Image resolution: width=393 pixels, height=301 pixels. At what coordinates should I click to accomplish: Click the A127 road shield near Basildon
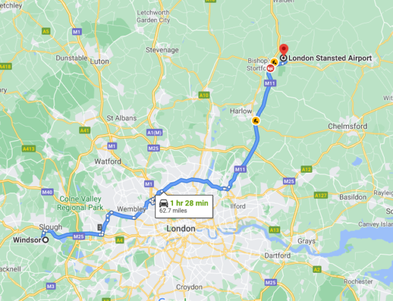tap(321, 195)
